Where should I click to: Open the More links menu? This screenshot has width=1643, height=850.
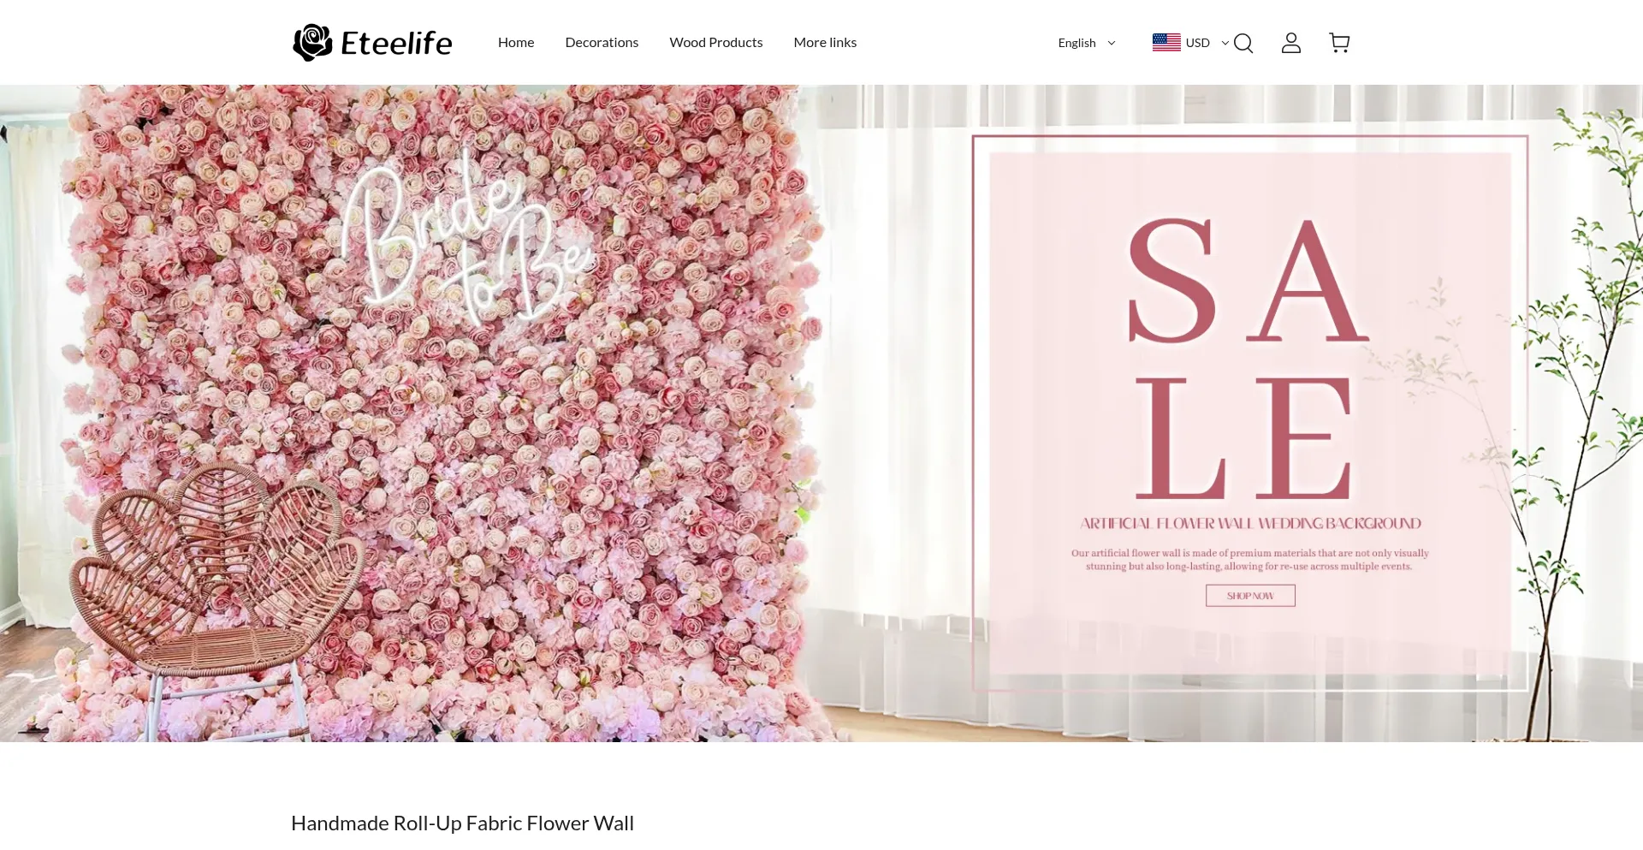pyautogui.click(x=825, y=42)
